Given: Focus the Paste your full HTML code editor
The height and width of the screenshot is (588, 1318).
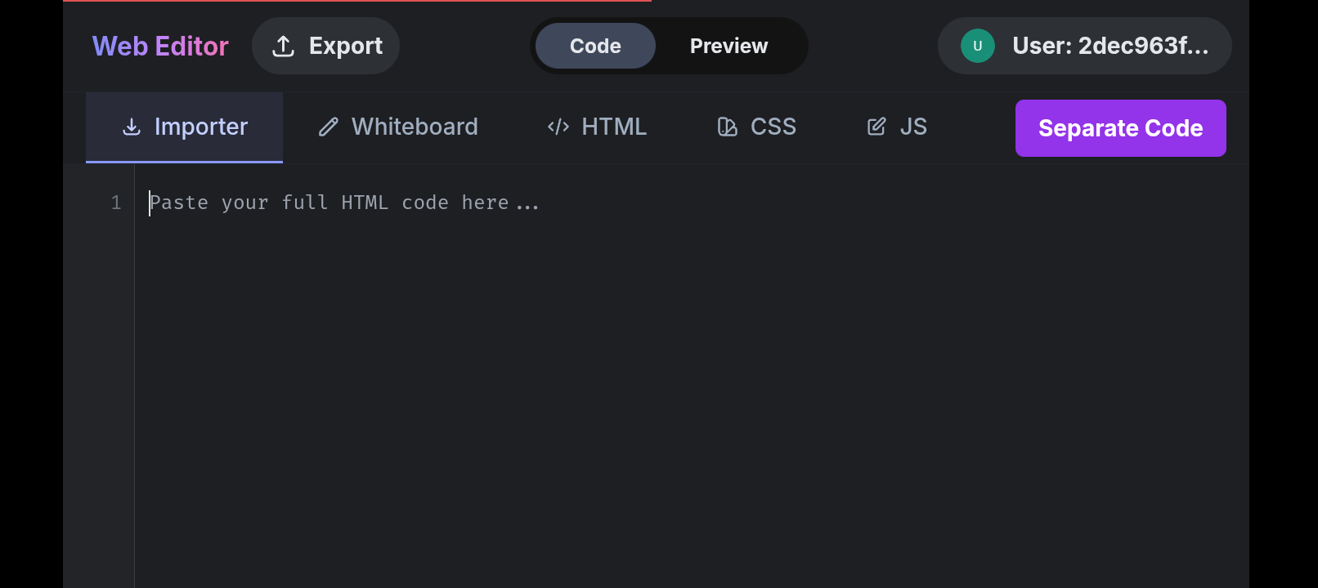Looking at the screenshot, I should coord(692,376).
